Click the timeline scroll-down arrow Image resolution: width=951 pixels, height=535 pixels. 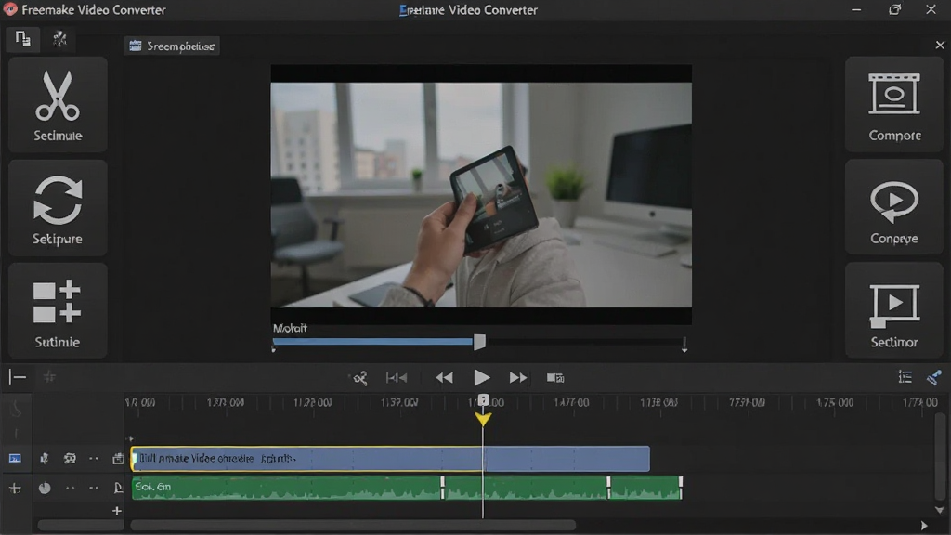pyautogui.click(x=940, y=510)
